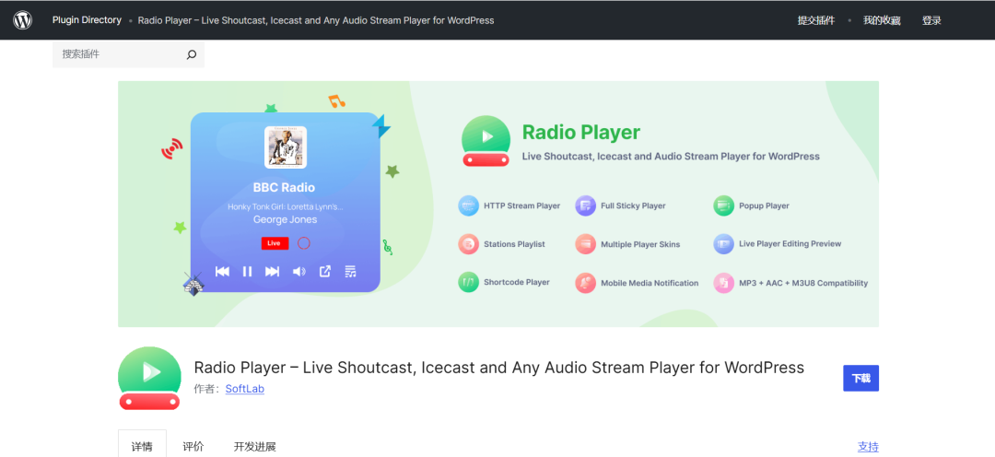
Task: Click the Full Sticky Player feature icon
Action: (586, 205)
